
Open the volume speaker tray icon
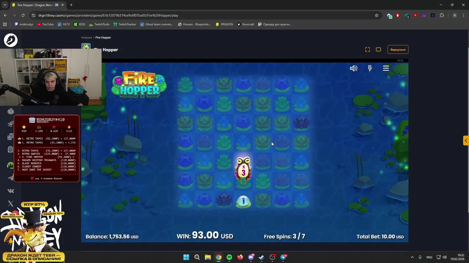pos(444,257)
